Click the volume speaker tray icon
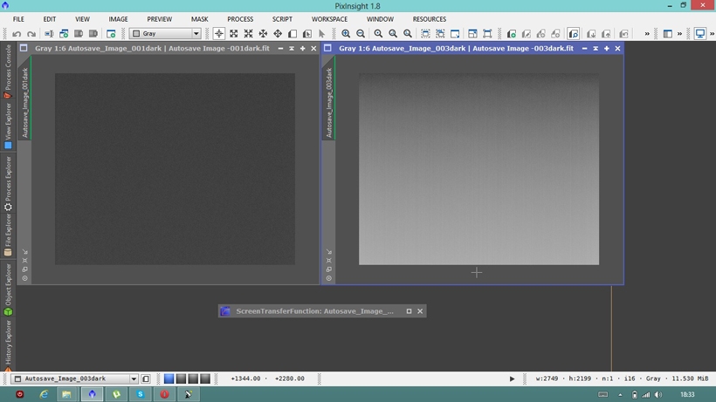This screenshot has width=716, height=402. (658, 395)
